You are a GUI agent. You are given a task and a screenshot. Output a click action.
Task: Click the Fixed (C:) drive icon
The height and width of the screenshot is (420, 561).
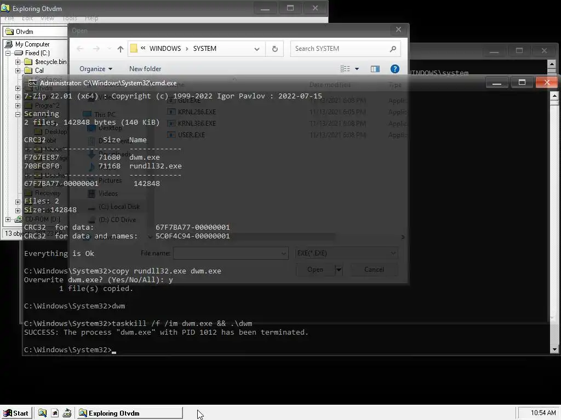click(19, 53)
